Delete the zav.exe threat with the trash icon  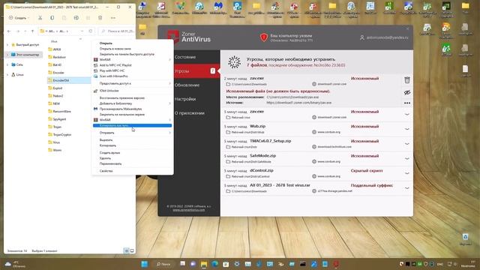click(406, 80)
